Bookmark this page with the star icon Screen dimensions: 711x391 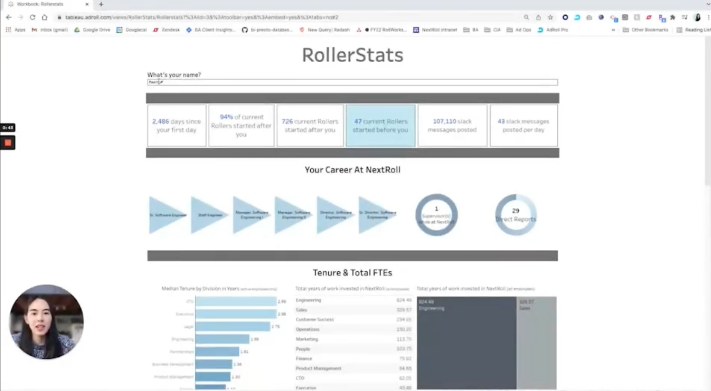pyautogui.click(x=550, y=17)
